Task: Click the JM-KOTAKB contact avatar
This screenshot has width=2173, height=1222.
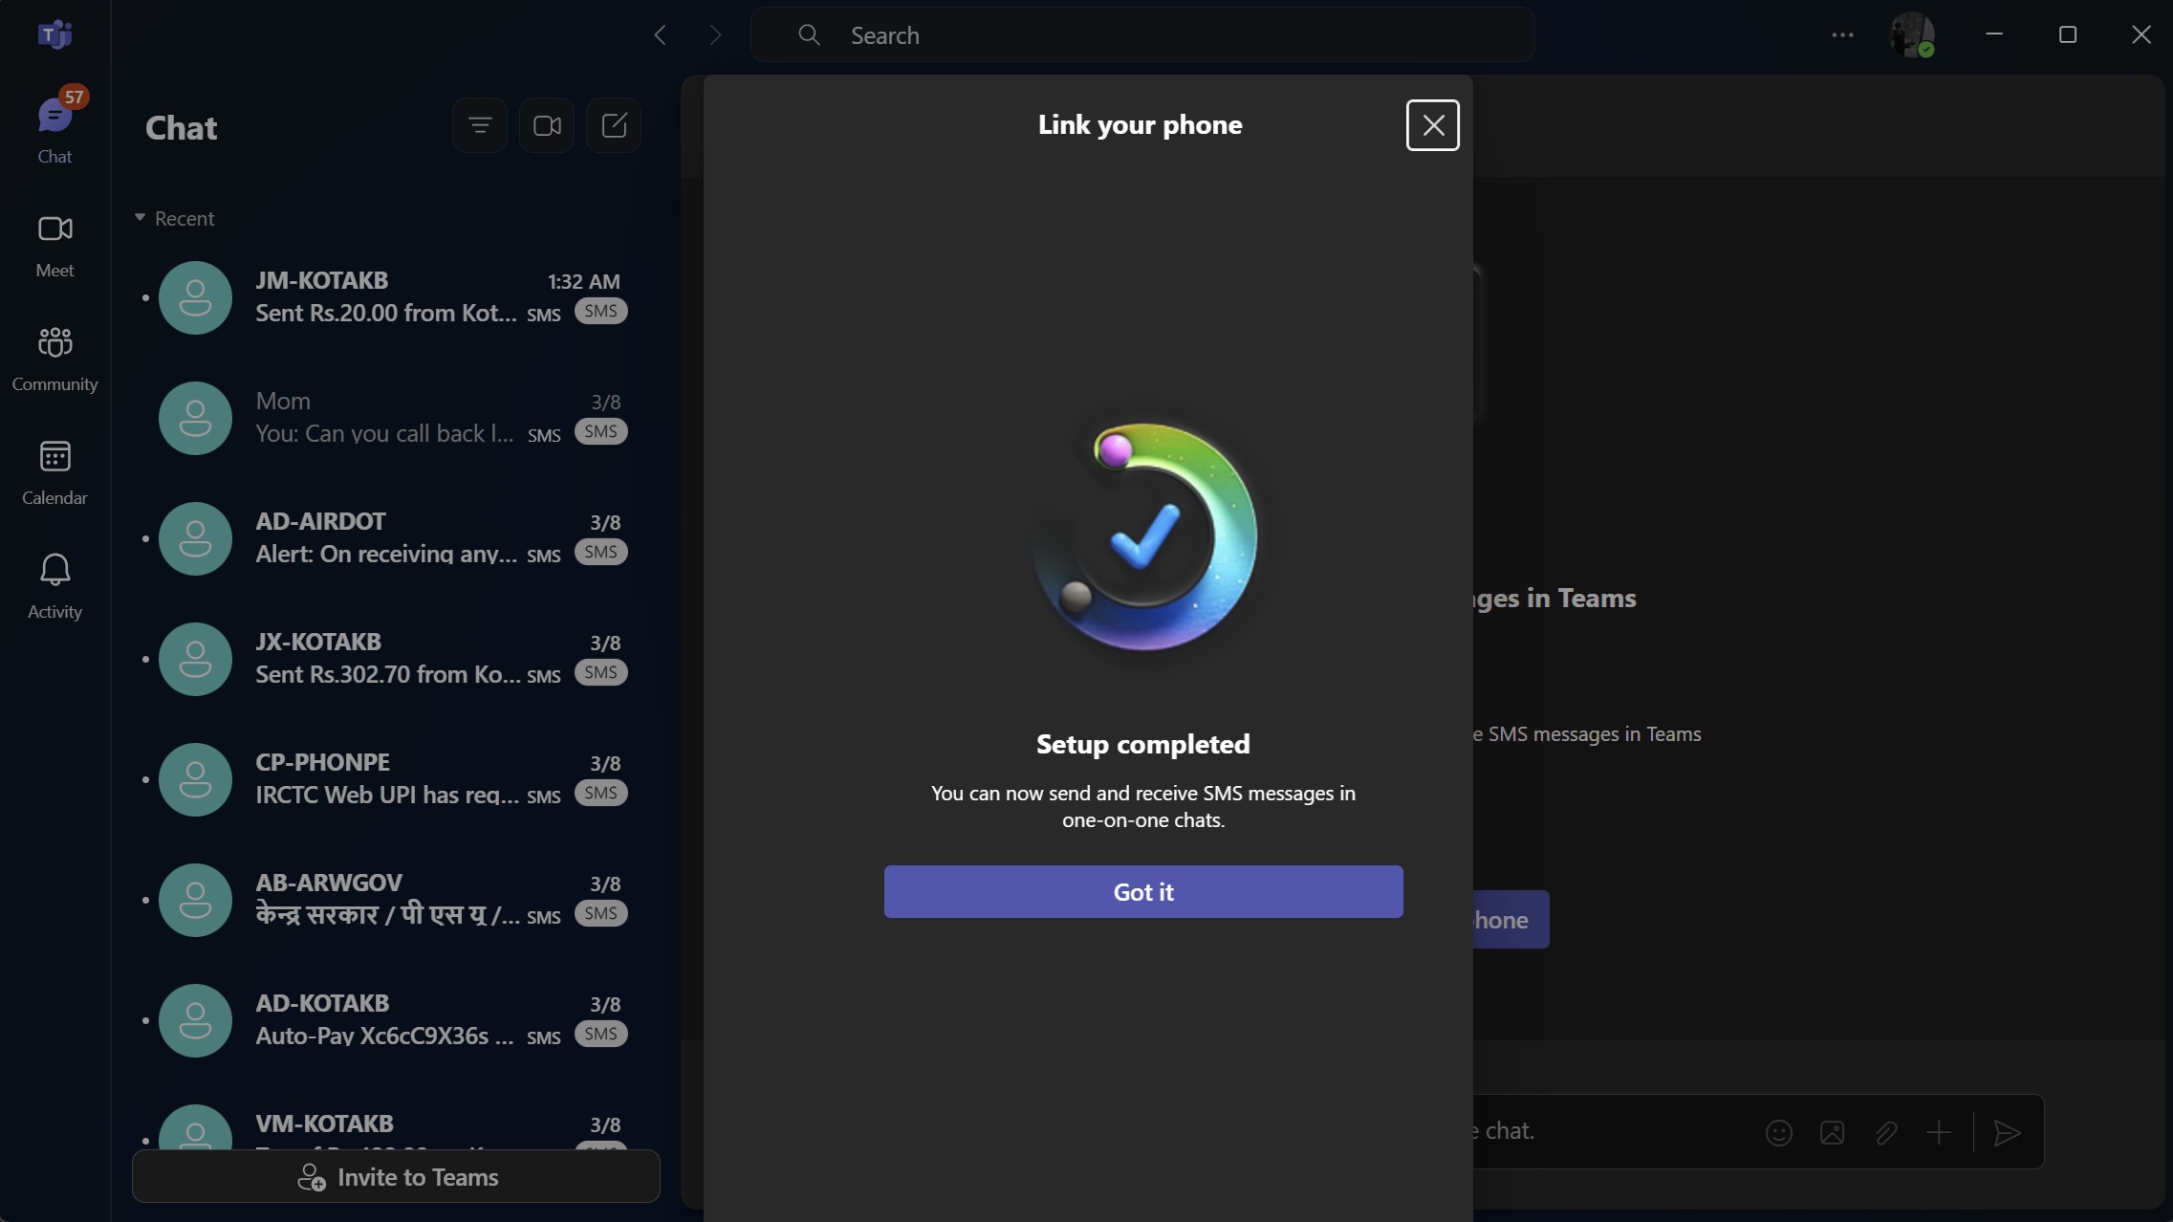Action: (195, 297)
